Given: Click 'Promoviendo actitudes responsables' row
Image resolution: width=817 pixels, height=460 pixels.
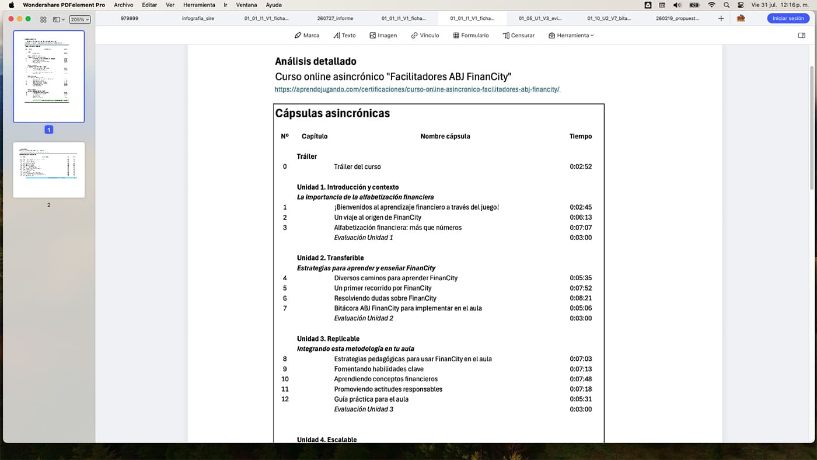Looking at the screenshot, I should (388, 389).
